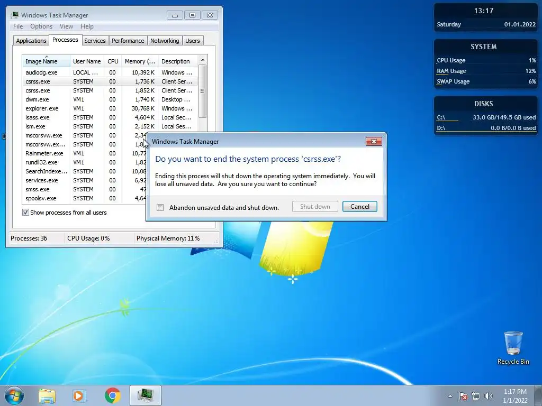Cancel ending the csrss.exe process

[360, 207]
